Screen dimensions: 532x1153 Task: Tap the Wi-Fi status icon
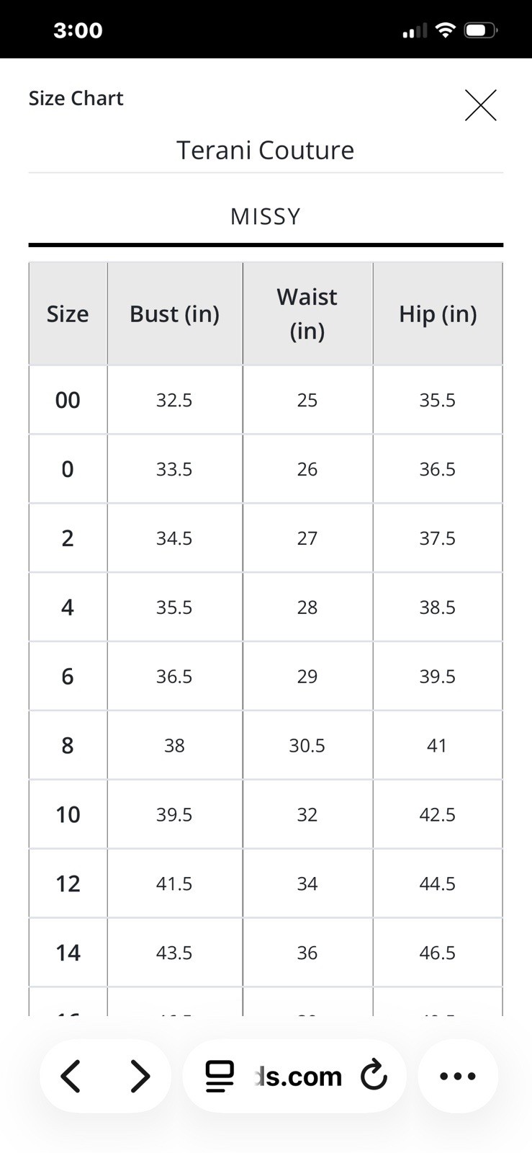coord(446,30)
